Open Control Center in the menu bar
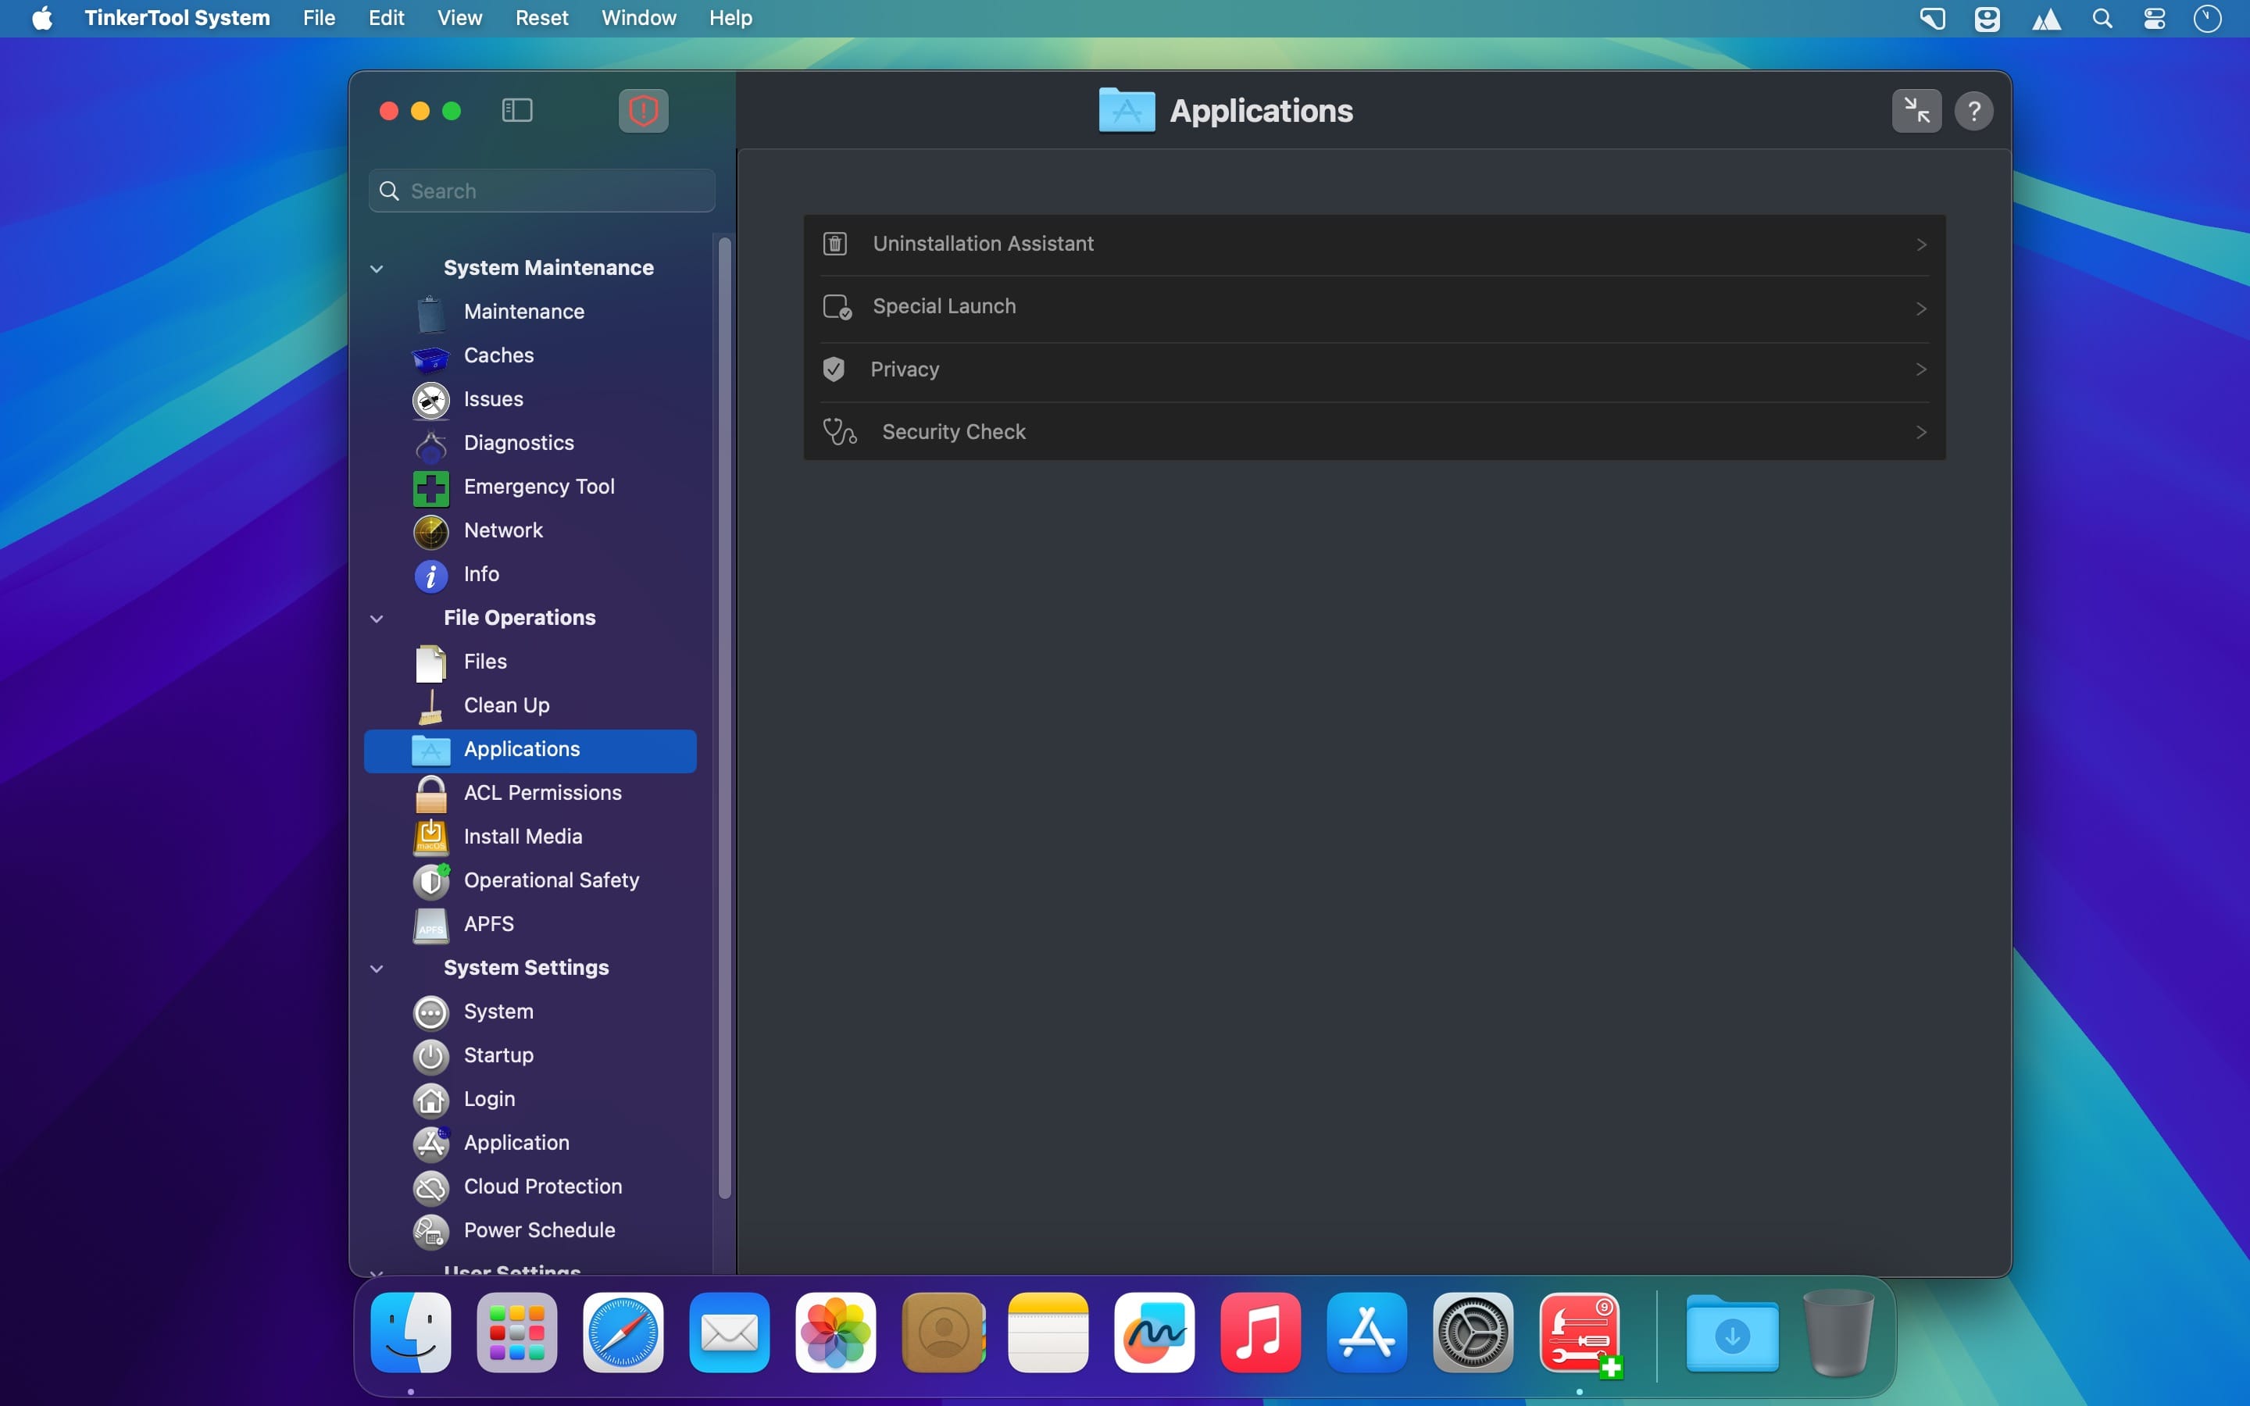This screenshot has width=2250, height=1406. pyautogui.click(x=2154, y=18)
